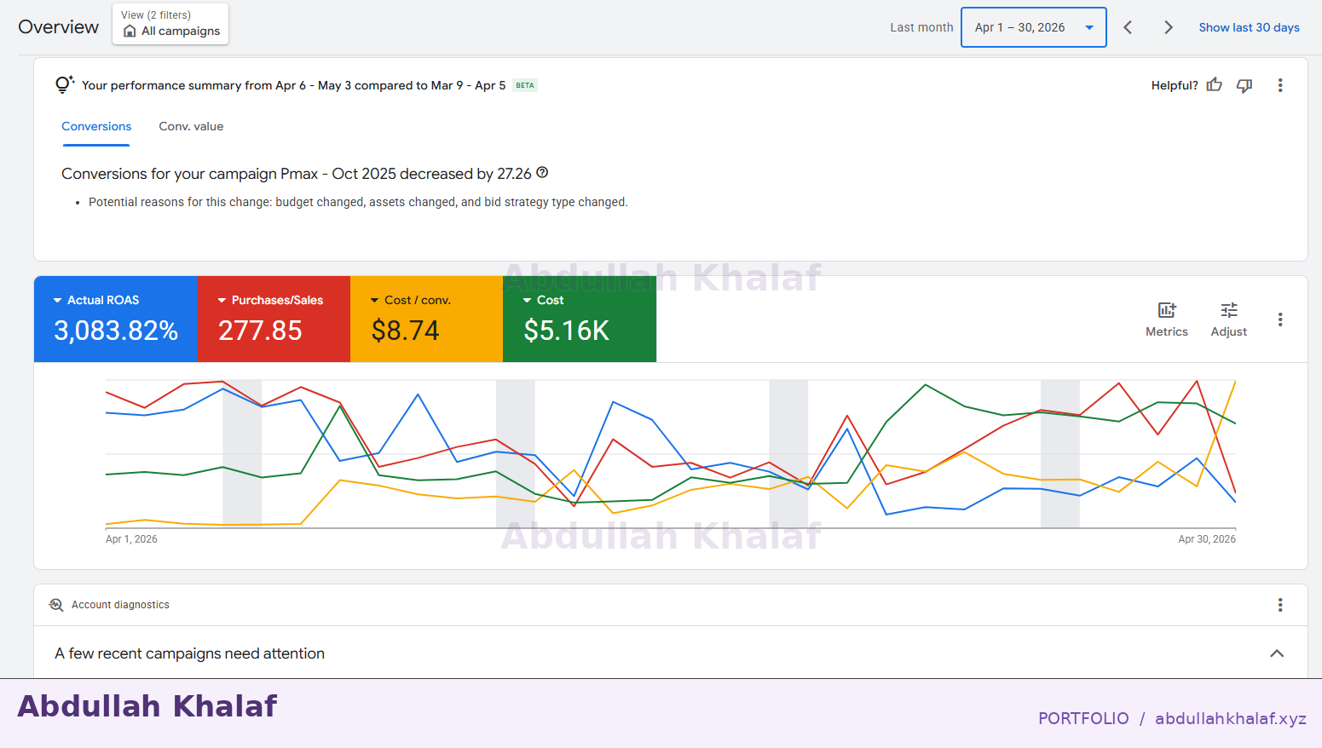The width and height of the screenshot is (1322, 748).
Task: Open performance summary three-dot menu
Action: [1280, 85]
